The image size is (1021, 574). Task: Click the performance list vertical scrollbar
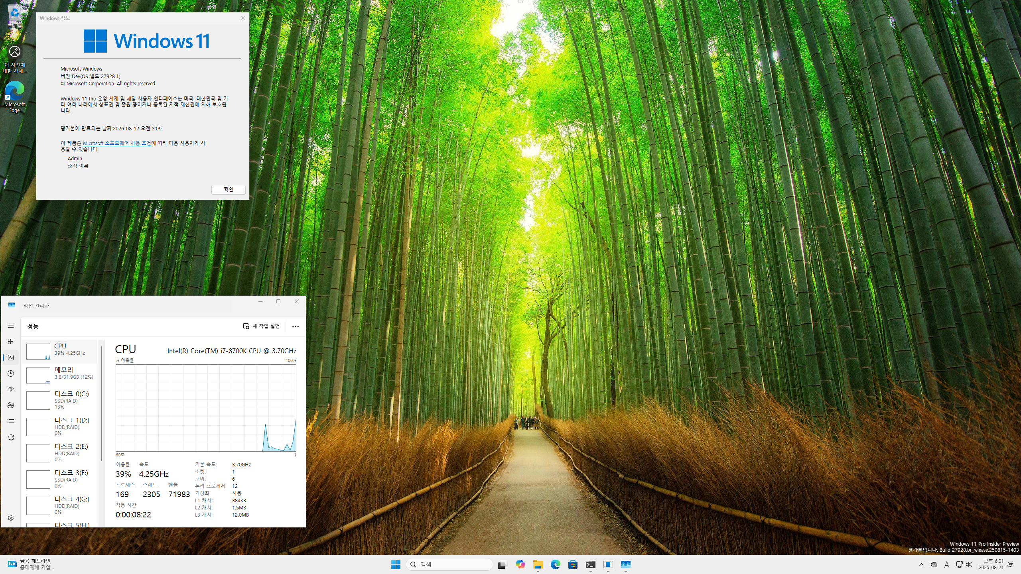pyautogui.click(x=102, y=403)
